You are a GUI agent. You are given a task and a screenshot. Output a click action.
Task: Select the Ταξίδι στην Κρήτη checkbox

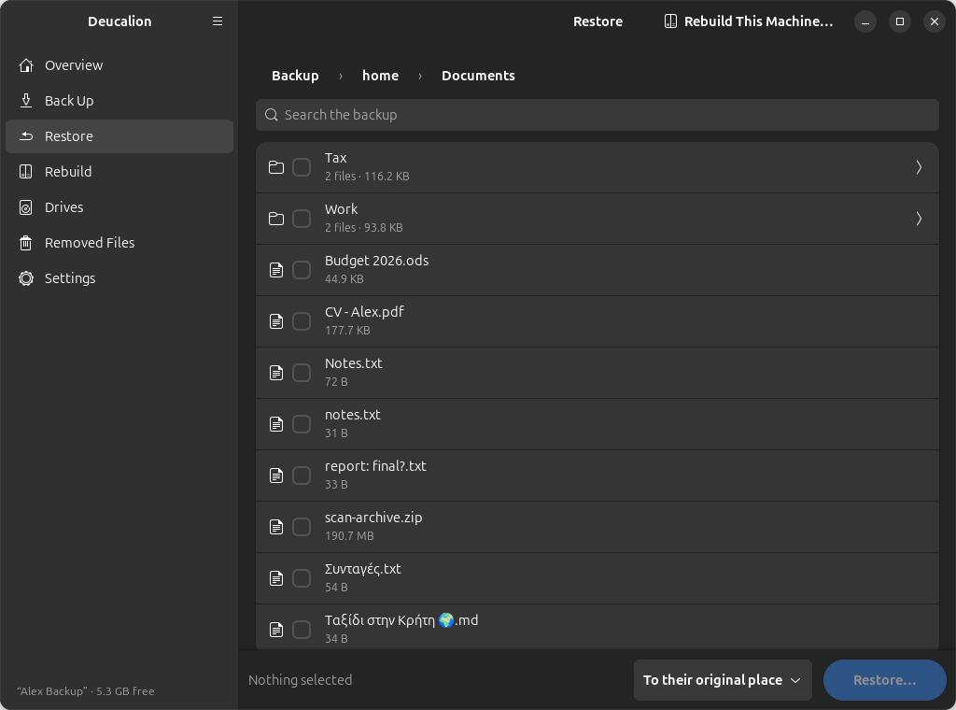pos(302,629)
